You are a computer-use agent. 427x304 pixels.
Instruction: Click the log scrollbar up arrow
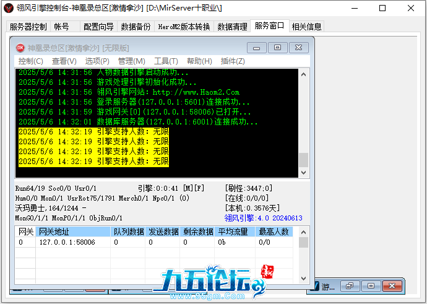304,74
